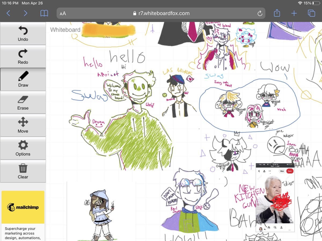This screenshot has width=322, height=241.
Task: Click the large gray 'hello' handwriting
Action: pyautogui.click(x=127, y=57)
